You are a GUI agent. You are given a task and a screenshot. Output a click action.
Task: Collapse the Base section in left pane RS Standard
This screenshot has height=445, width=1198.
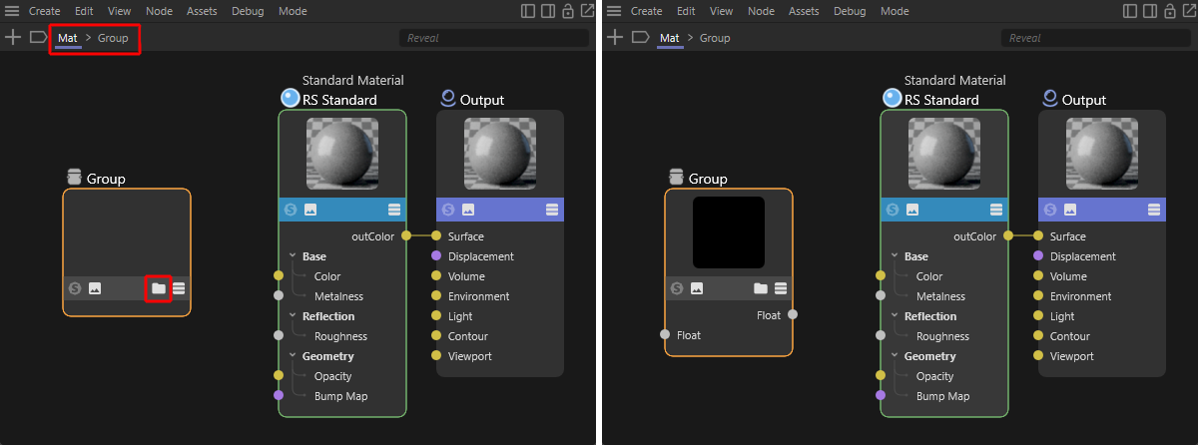[x=294, y=256]
